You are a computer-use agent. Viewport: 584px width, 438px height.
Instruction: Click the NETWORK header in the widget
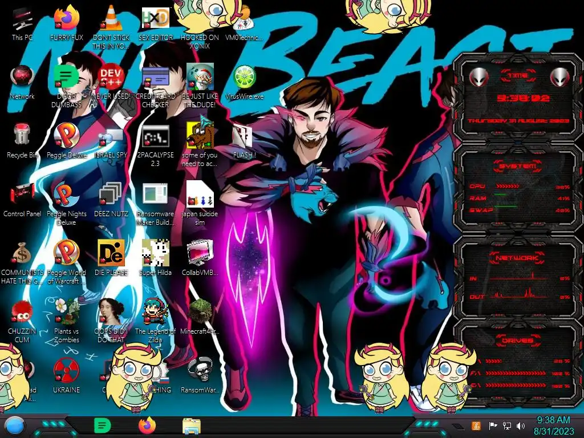coord(517,257)
